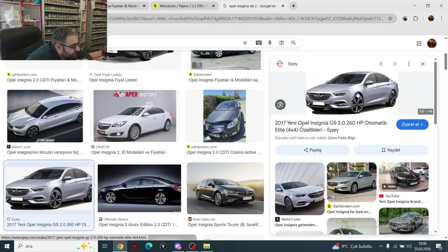The height and width of the screenshot is (252, 448).
Task: Open Chrome profile avatar in toolbar
Action: tap(431, 19)
